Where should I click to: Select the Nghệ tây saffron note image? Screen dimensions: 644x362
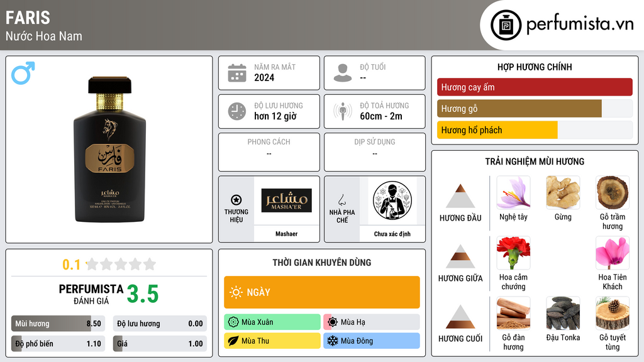coord(513,192)
